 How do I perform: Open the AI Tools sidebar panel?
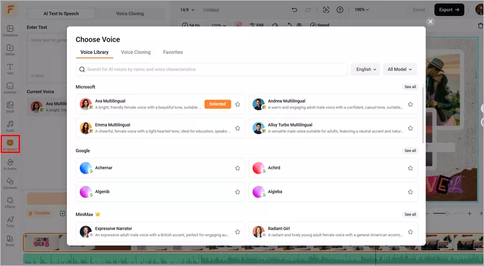click(10, 222)
